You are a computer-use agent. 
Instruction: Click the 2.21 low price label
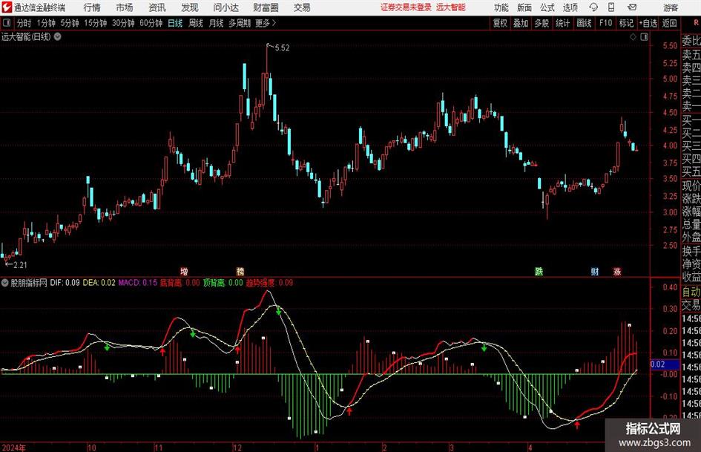pyautogui.click(x=20, y=264)
